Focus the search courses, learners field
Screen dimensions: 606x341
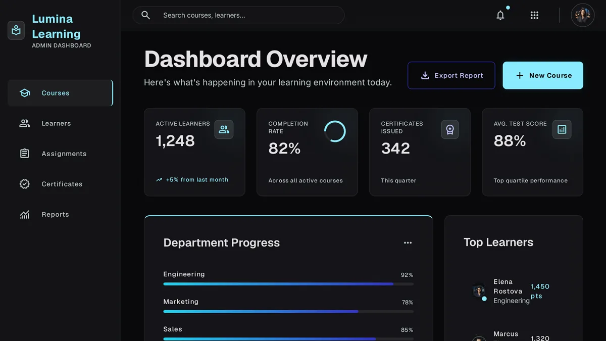coord(238,15)
